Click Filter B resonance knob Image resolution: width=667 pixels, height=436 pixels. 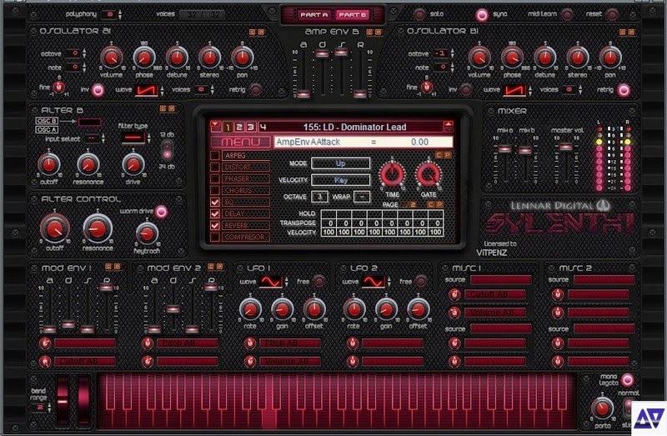(x=88, y=164)
